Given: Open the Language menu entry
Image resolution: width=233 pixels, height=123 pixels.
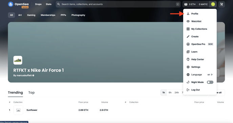Looking at the screenshot, I should point(200,74).
